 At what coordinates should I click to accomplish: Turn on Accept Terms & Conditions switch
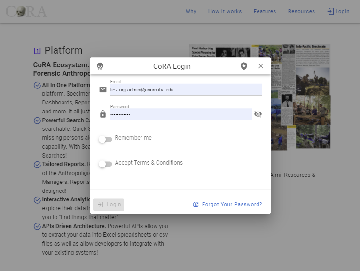pyautogui.click(x=105, y=164)
